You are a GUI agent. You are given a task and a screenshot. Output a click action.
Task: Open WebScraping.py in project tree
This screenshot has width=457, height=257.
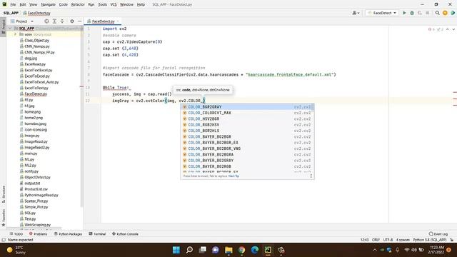(37, 225)
